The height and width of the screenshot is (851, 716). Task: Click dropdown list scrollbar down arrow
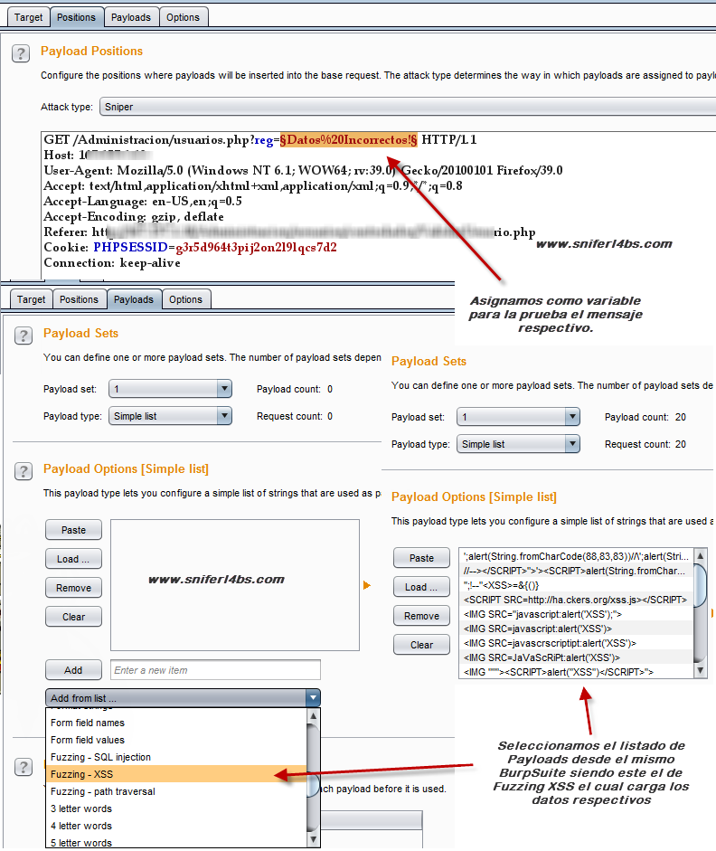313,839
